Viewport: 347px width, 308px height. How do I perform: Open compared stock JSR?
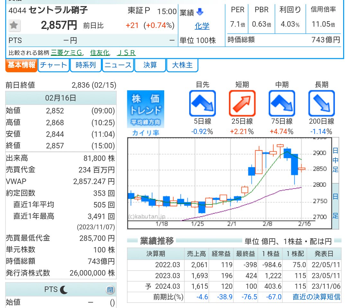126,53
